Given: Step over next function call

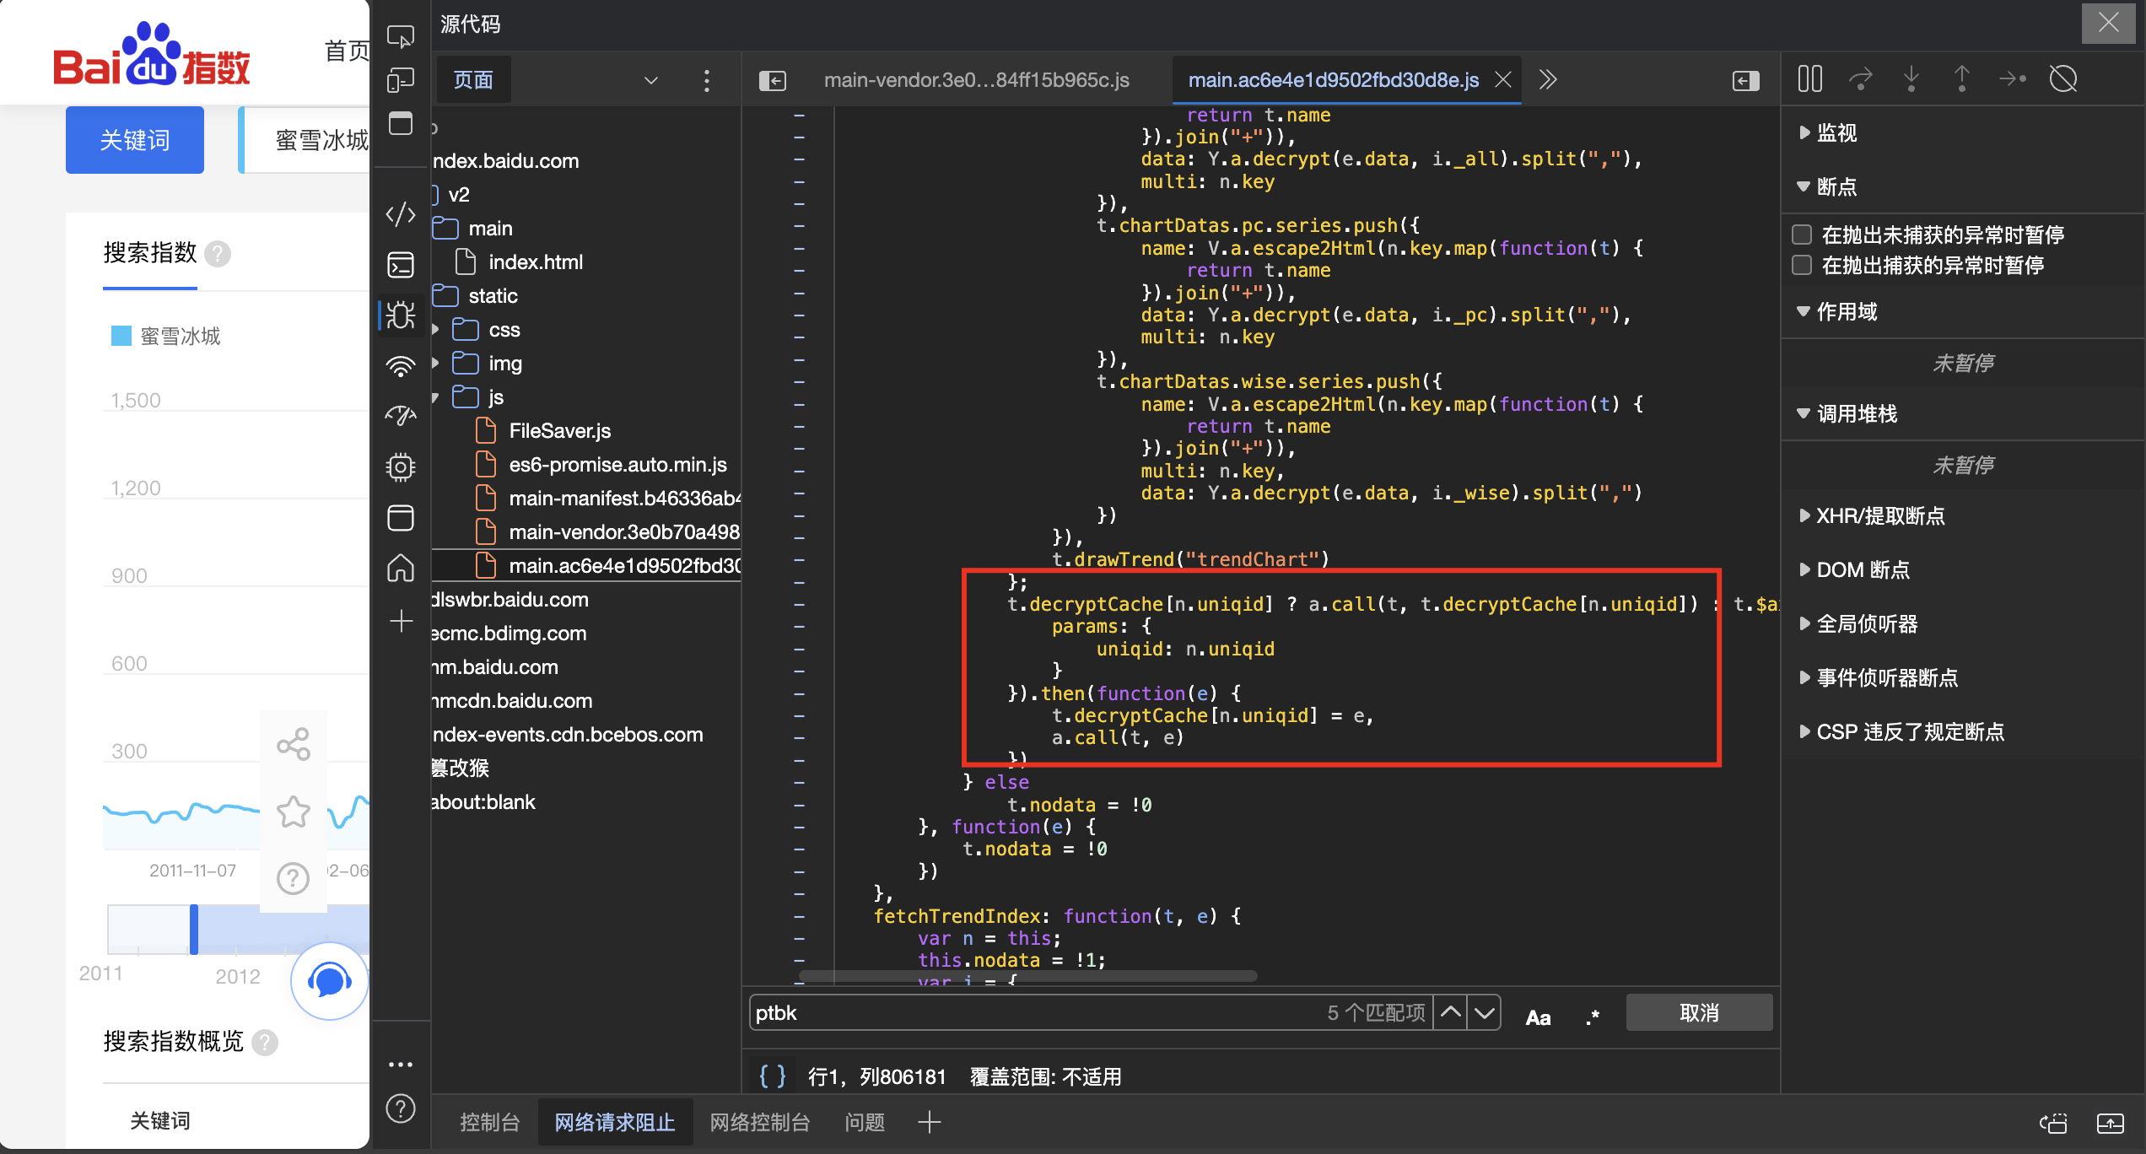Looking at the screenshot, I should (x=1861, y=78).
